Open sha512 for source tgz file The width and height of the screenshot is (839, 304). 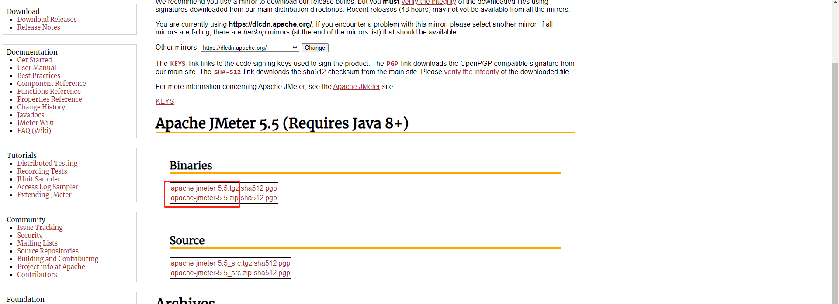click(x=265, y=263)
